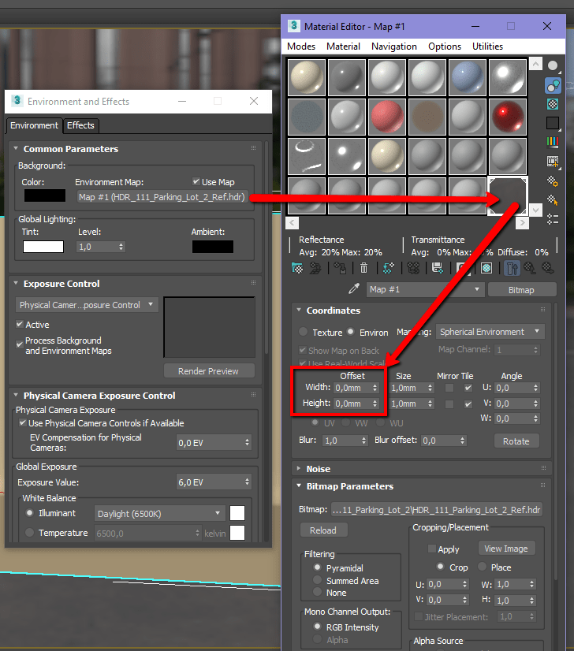574x651 pixels.
Task: Toggle Use Physical Camera Controls checkbox
Action: pyautogui.click(x=23, y=422)
